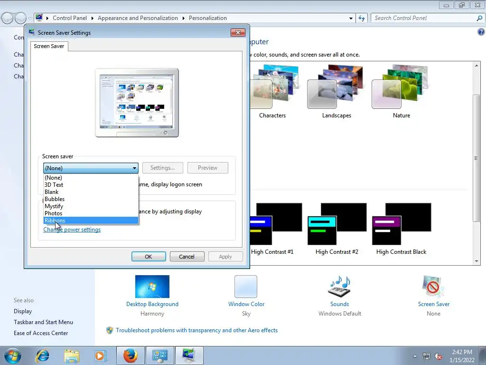The height and width of the screenshot is (365, 486).
Task: Refresh the Control Panel address bar
Action: coord(362,18)
